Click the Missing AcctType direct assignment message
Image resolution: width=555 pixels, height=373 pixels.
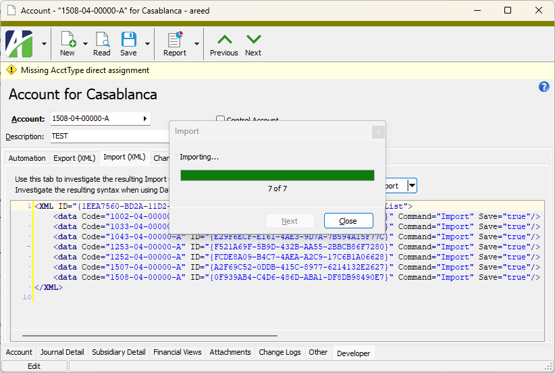point(85,70)
